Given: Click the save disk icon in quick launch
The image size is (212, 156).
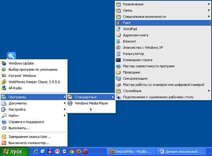Looking at the screenshot, I should pyautogui.click(x=50, y=151).
